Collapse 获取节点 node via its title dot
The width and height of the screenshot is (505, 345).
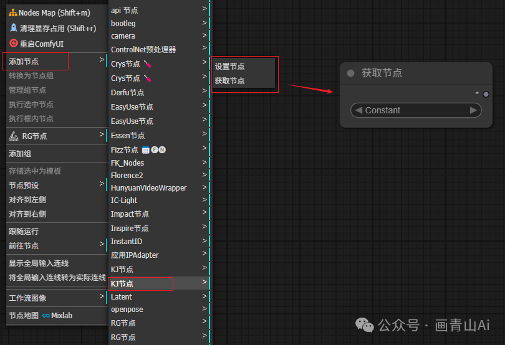click(x=351, y=73)
